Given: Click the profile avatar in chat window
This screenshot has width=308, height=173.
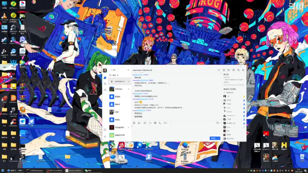Looking at the screenshot, I should point(105,70).
